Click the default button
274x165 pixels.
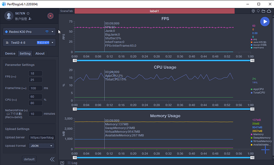(29, 159)
